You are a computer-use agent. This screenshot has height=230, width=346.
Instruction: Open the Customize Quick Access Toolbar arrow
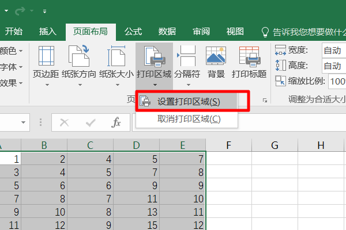click(44, 11)
